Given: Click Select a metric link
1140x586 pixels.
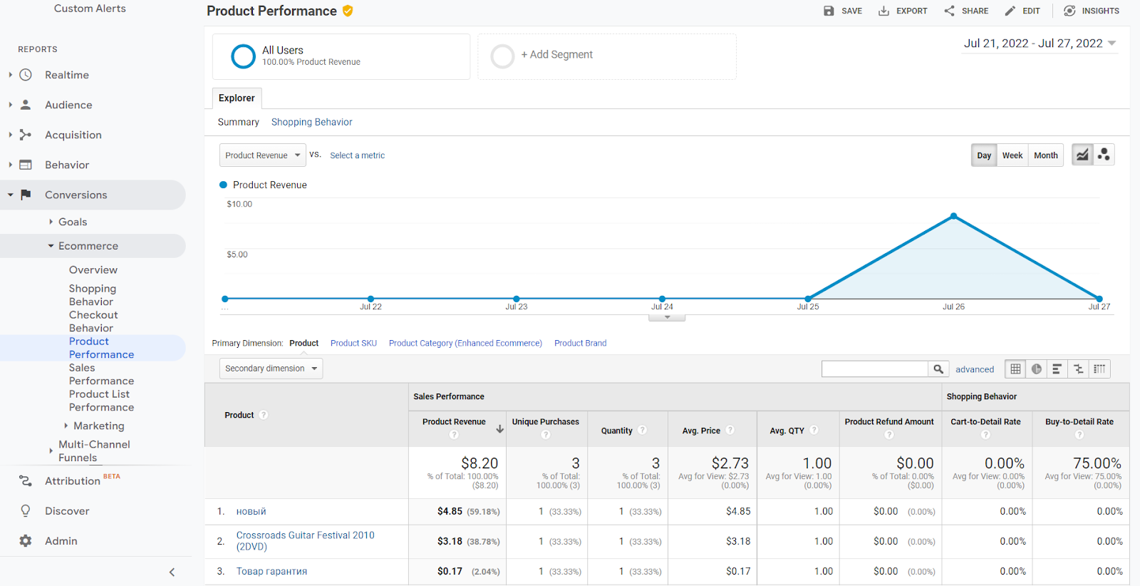Looking at the screenshot, I should (x=357, y=155).
